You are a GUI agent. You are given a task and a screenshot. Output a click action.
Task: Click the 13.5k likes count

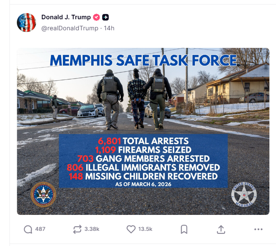[x=145, y=229]
